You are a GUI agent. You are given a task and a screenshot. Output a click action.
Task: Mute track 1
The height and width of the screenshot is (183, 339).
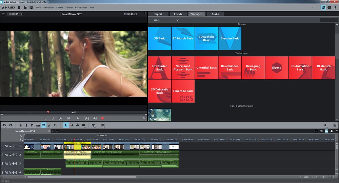tap(6, 146)
